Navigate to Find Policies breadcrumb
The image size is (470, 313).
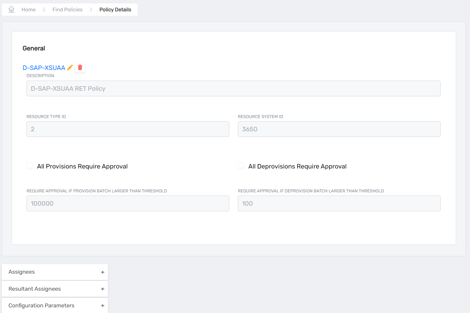[68, 10]
